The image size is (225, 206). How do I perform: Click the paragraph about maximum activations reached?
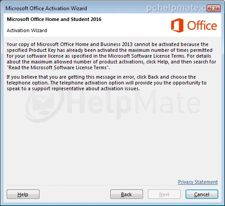[111, 56]
